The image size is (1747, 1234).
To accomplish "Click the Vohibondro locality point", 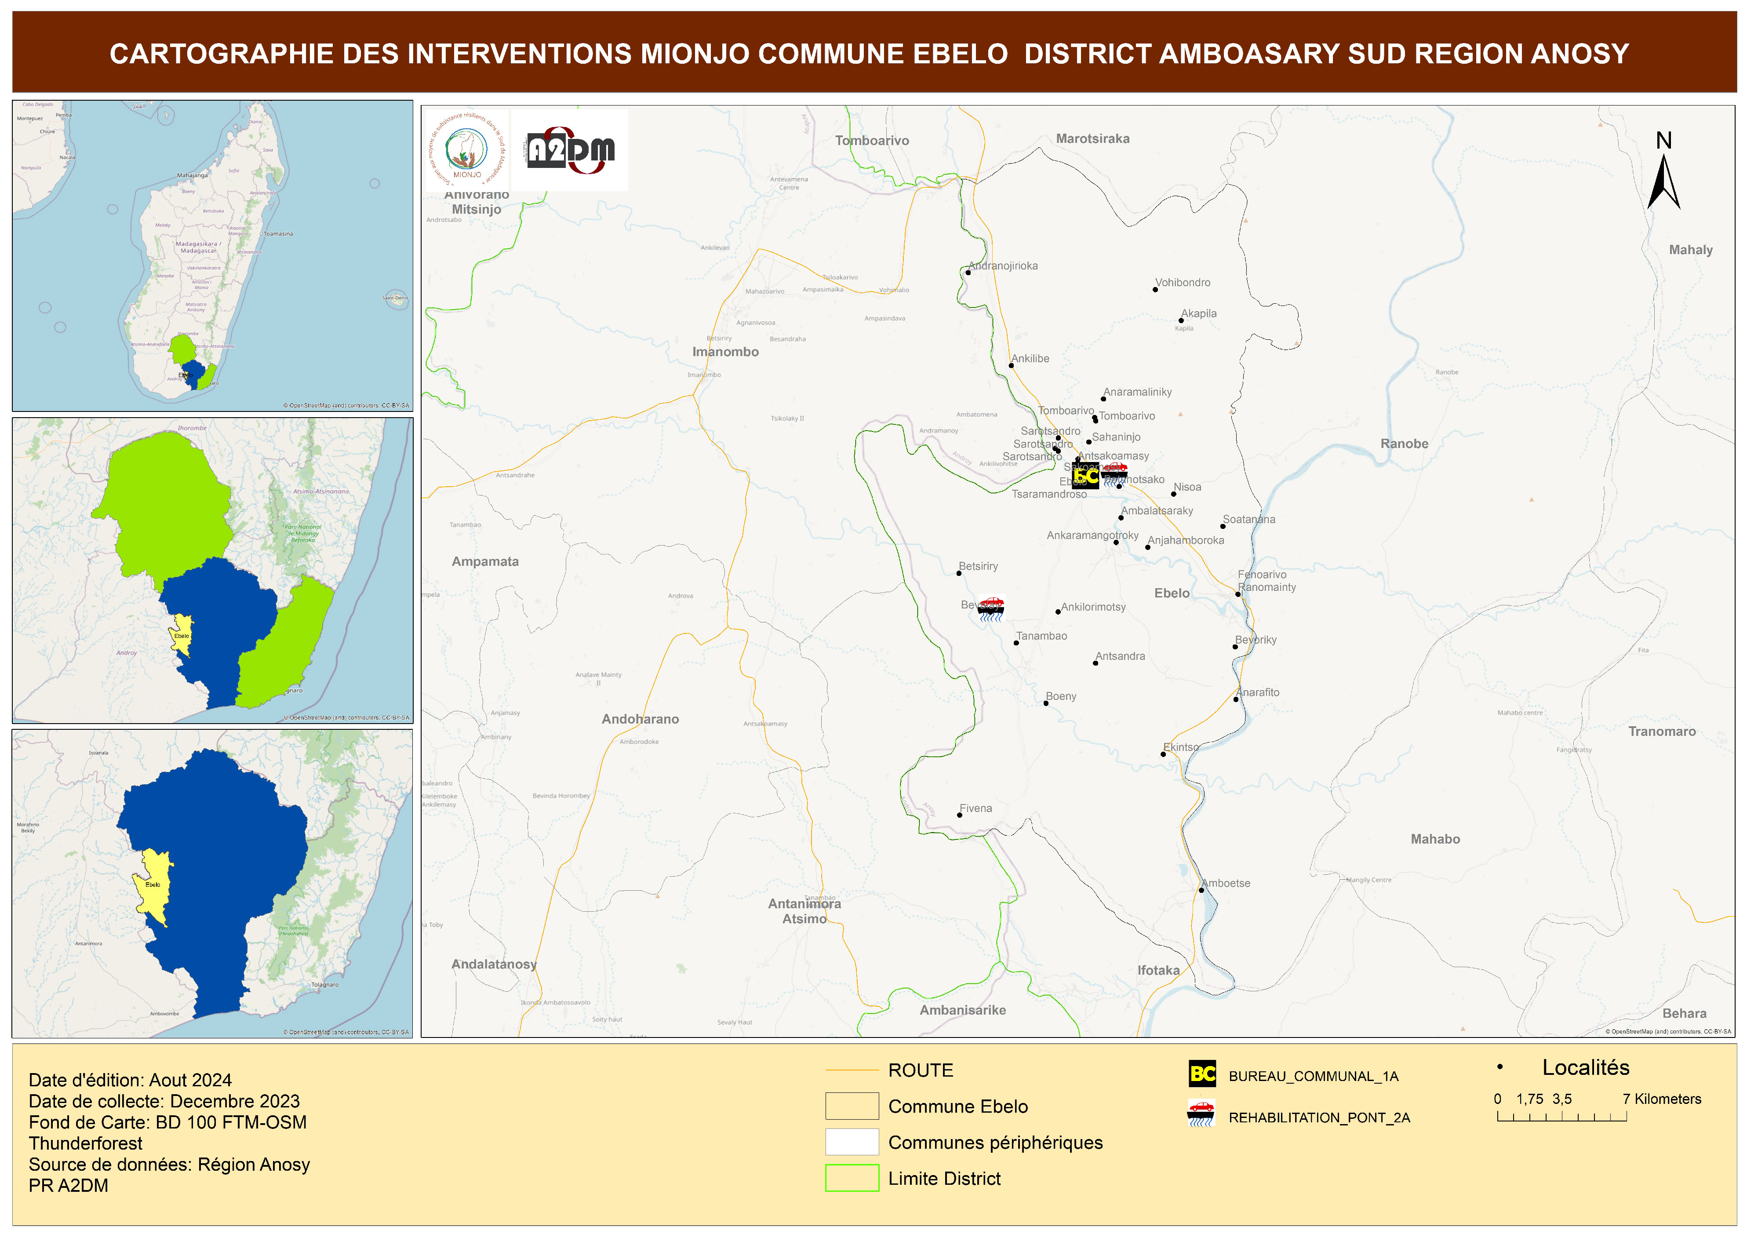I will (x=1154, y=290).
